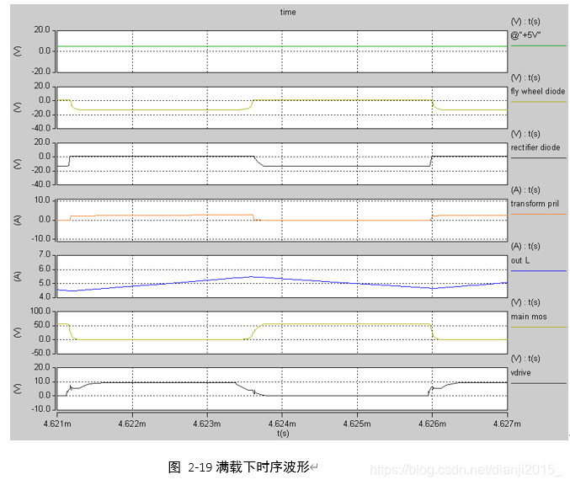This screenshot has width=570, height=485.
Task: Click the blue out L legend color line
Action: click(538, 271)
